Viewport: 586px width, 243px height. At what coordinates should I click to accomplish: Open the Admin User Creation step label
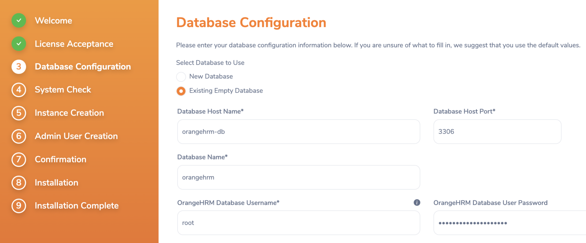tap(76, 136)
